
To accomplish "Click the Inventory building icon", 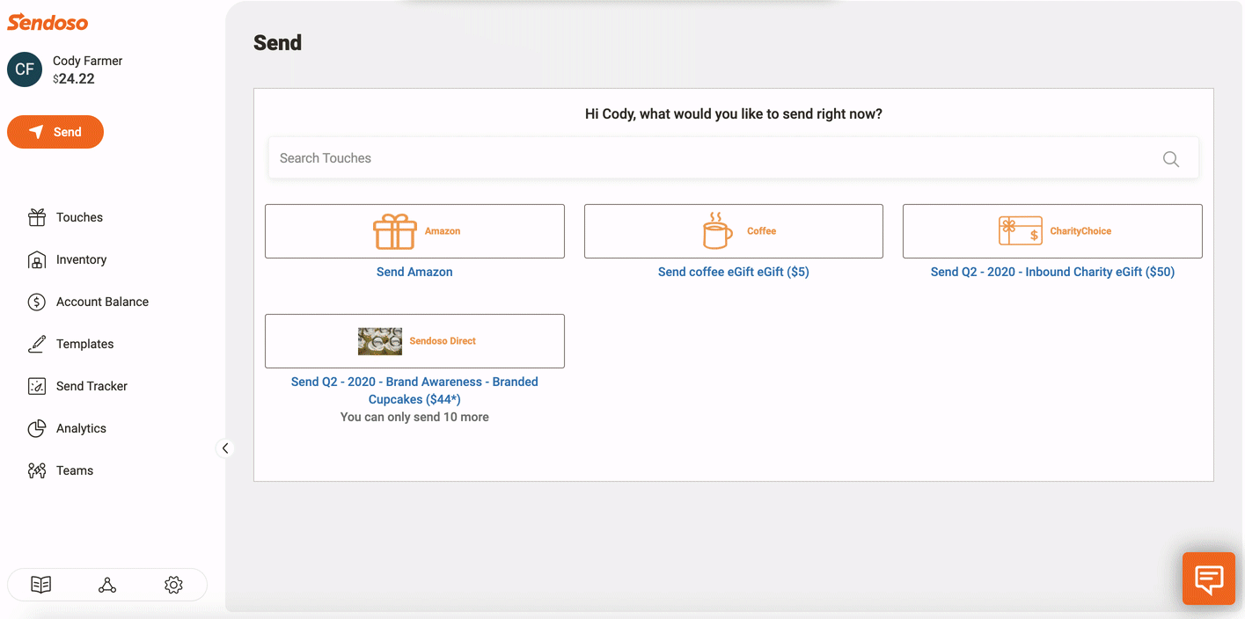I will (x=37, y=259).
